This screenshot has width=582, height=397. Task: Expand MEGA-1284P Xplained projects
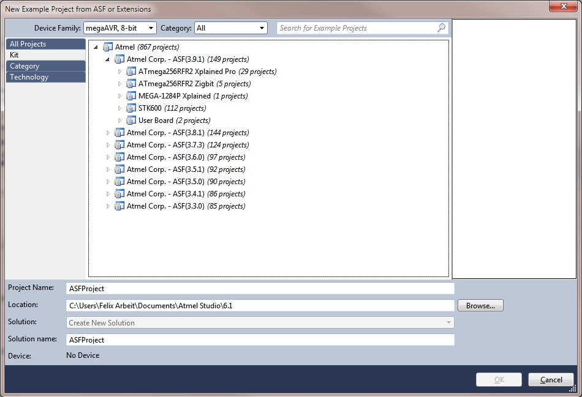pos(119,96)
